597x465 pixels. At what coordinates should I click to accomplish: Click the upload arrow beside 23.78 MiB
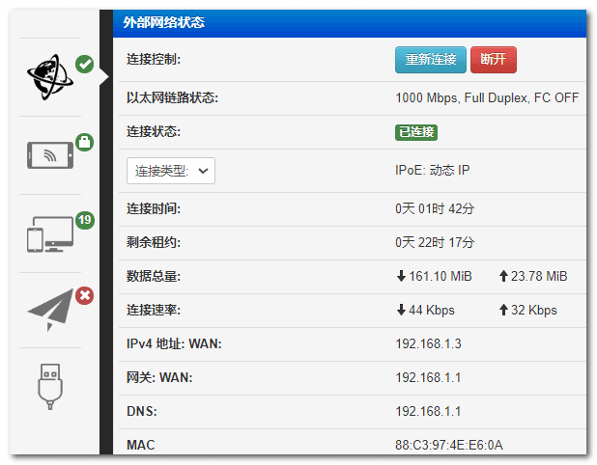503,277
